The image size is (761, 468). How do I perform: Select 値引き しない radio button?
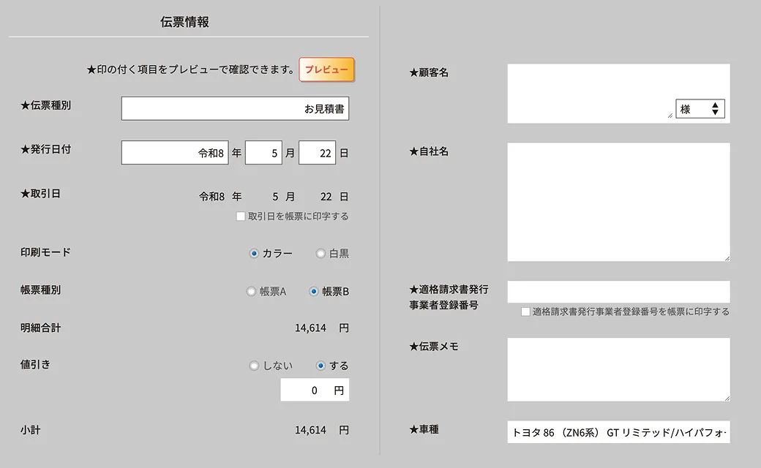point(254,366)
